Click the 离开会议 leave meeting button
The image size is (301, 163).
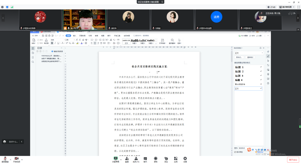(x=293, y=159)
